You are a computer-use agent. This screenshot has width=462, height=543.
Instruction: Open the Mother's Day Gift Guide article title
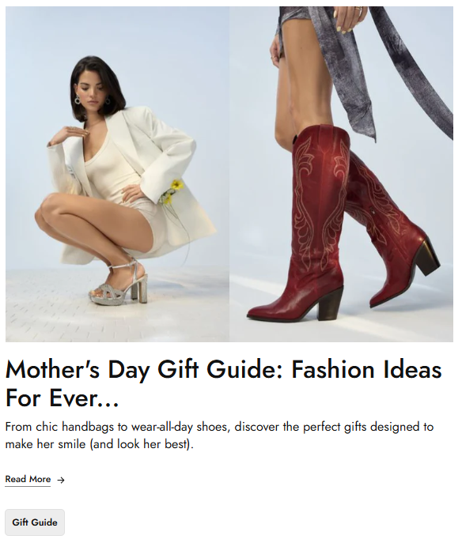tap(224, 383)
